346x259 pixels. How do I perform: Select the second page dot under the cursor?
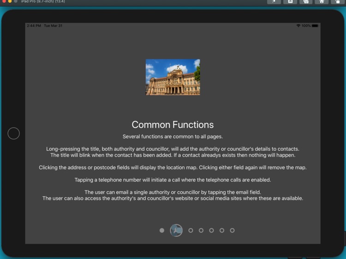click(176, 230)
